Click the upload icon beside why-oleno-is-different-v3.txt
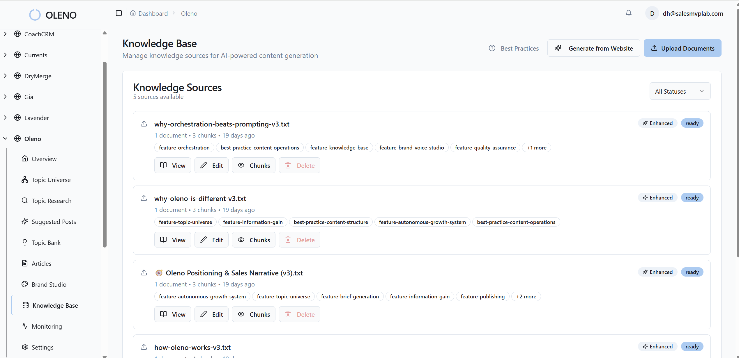 (144, 198)
